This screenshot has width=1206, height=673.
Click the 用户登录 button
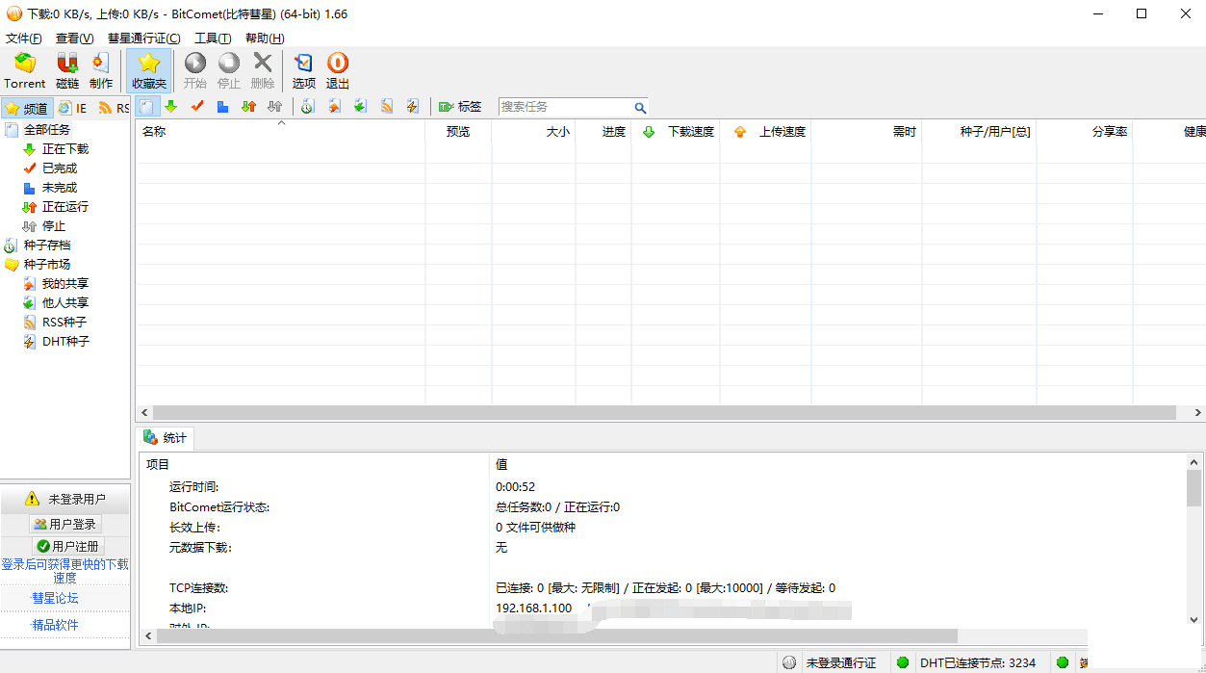[x=64, y=524]
